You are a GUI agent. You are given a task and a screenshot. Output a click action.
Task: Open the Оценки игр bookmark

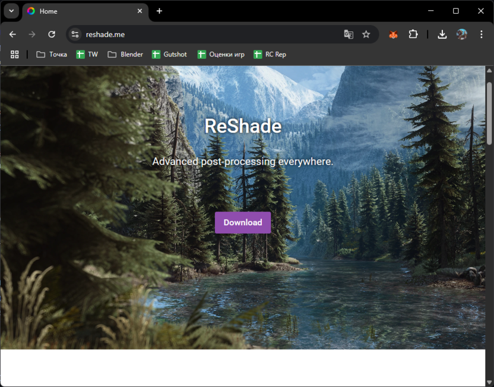tap(221, 54)
